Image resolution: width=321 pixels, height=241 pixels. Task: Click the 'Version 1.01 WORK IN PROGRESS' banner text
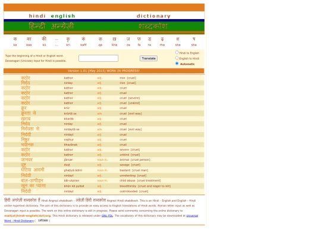(103, 71)
